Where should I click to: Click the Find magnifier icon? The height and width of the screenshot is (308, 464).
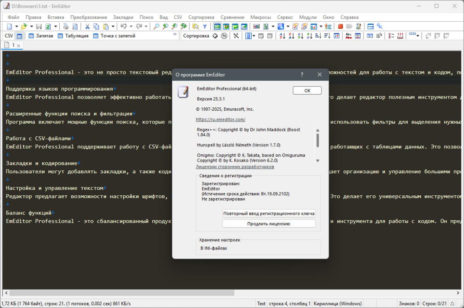[x=156, y=26]
